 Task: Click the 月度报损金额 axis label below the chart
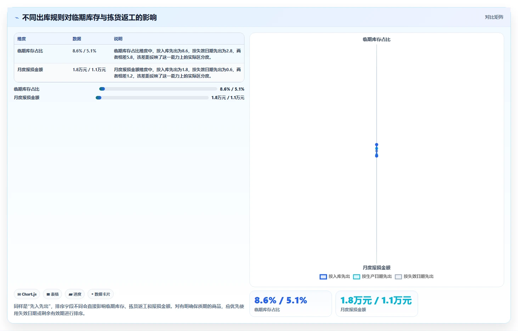click(x=377, y=268)
